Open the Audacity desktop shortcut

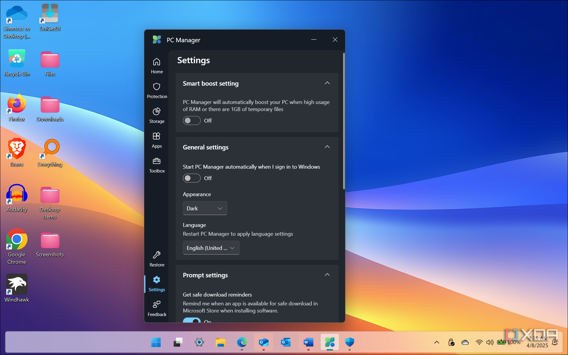pos(17,198)
